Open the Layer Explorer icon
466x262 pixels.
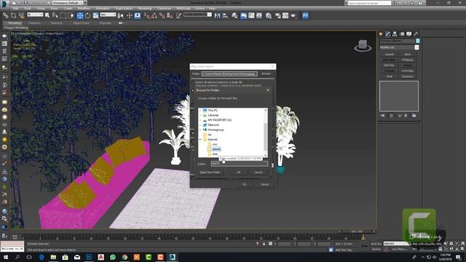click(234, 15)
